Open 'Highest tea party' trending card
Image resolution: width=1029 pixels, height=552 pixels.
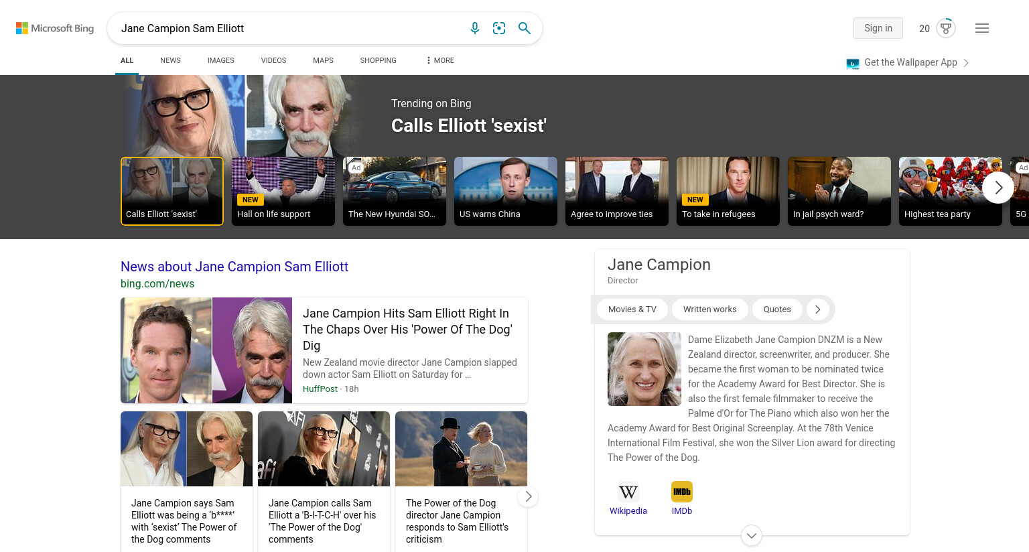951,191
